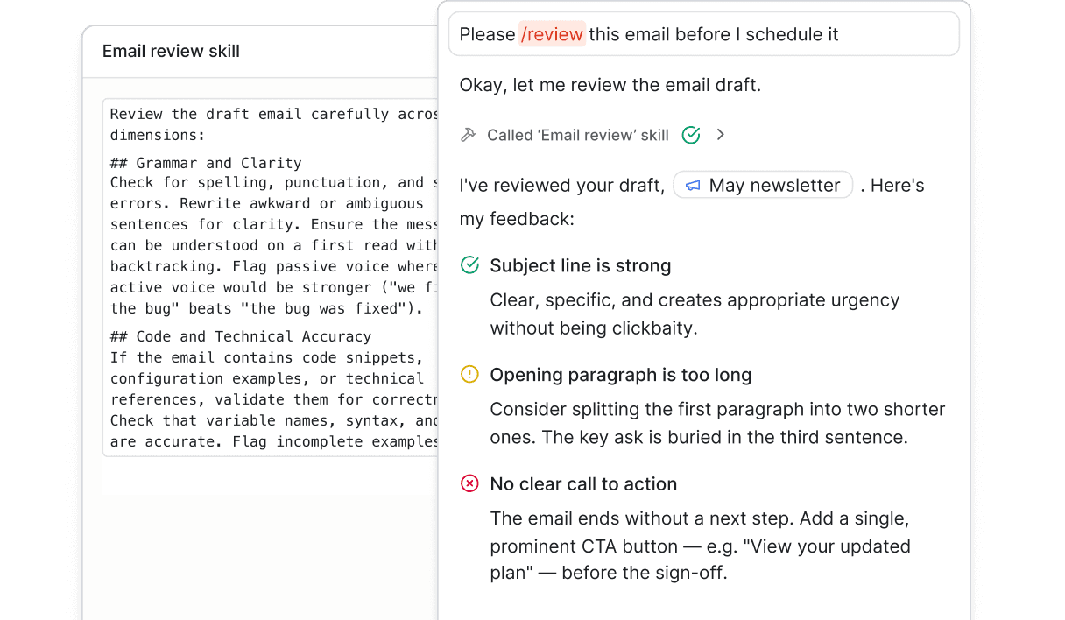Select the 'Subject line is strong' feedback heading

(x=580, y=265)
